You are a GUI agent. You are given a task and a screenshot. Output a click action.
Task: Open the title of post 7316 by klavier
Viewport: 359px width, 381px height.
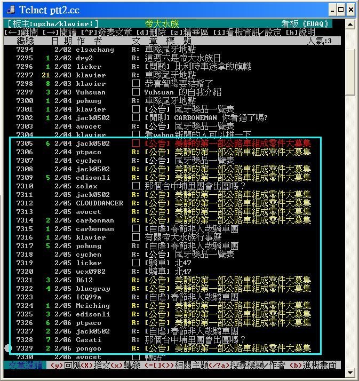[183, 237]
